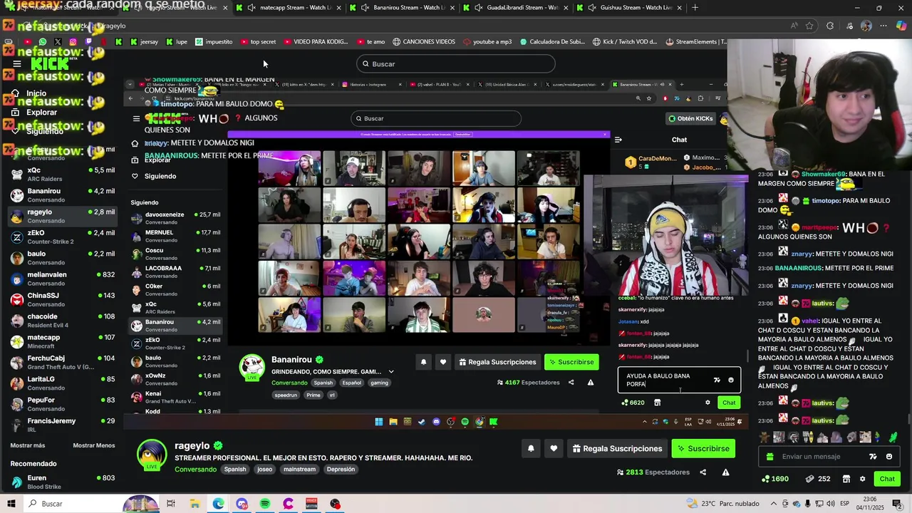Open chat settings gear in rageylo chat

pos(862,479)
